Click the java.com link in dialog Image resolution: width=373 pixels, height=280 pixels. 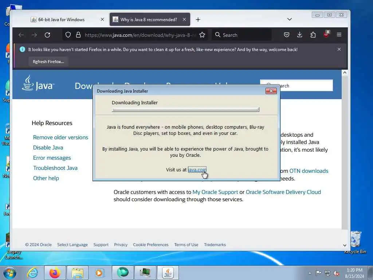click(197, 170)
